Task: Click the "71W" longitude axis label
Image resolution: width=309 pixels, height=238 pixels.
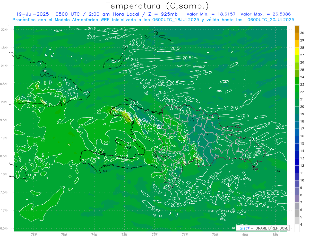Action: 185,234
